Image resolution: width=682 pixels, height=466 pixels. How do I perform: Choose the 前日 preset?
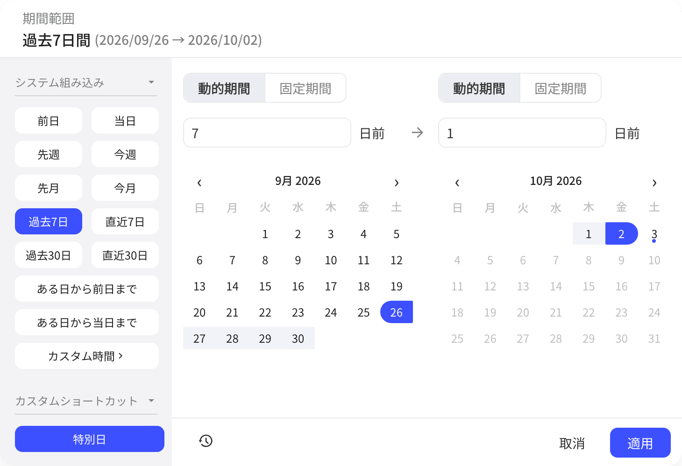[49, 120]
